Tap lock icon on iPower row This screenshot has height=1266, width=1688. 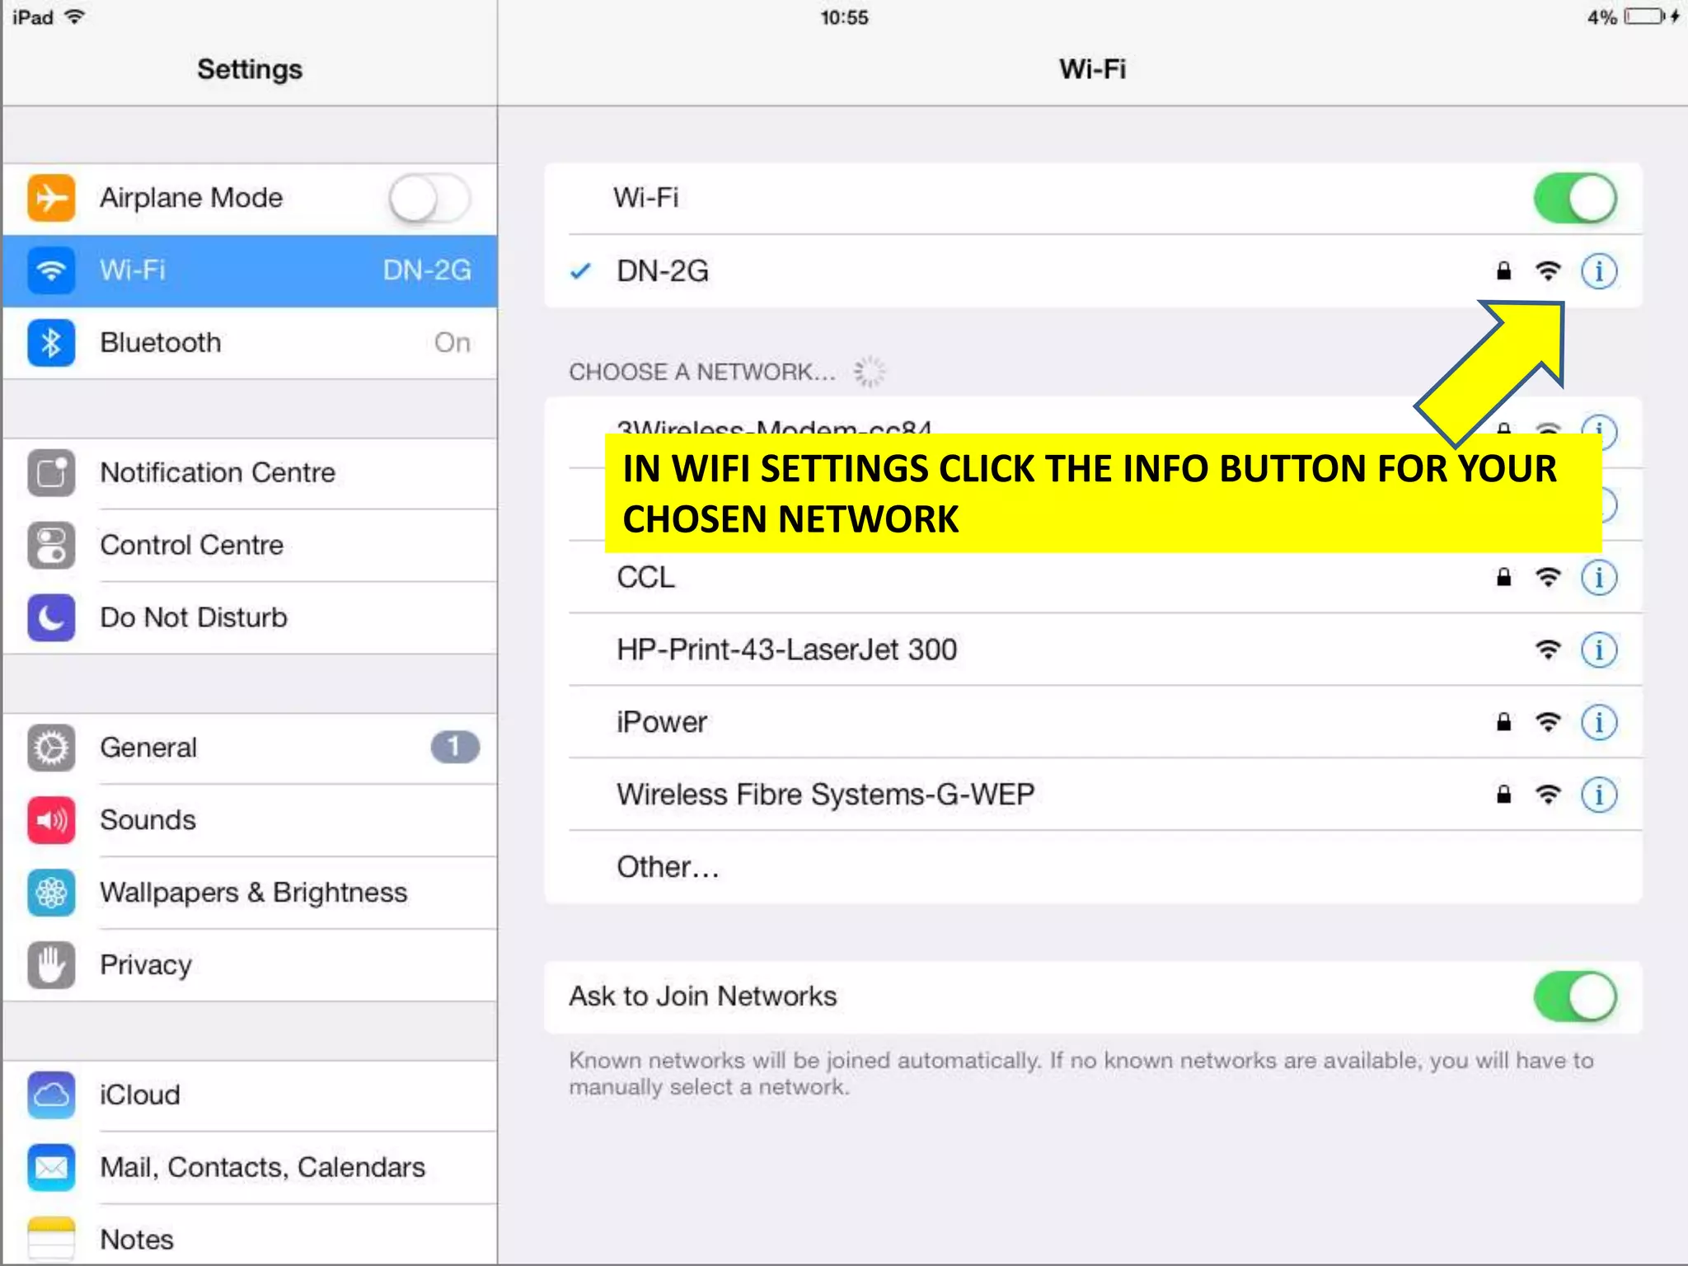click(1504, 722)
